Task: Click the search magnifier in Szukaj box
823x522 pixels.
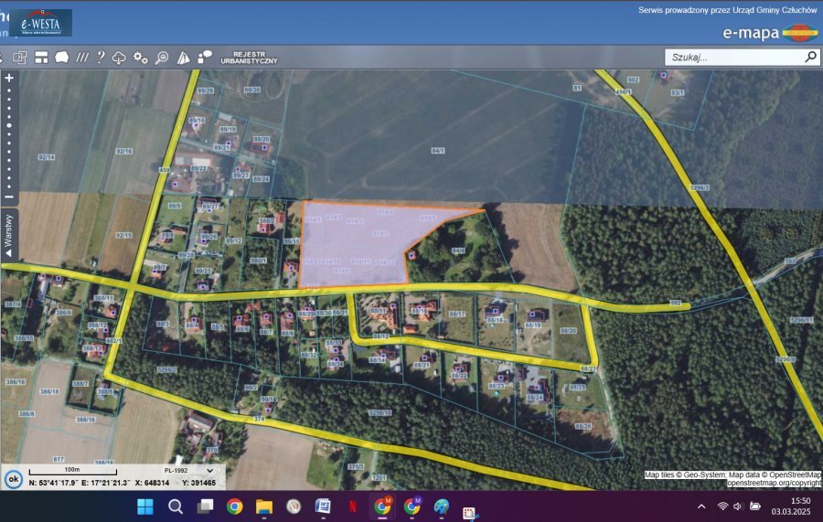Action: tap(810, 57)
